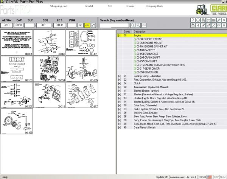This screenshot has height=179, width=227.
Task: Click the LOT field containing 00144
Action: (x=59, y=25)
